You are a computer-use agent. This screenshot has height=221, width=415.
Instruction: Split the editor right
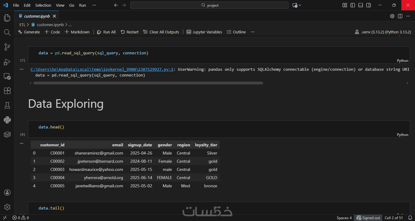(400, 16)
